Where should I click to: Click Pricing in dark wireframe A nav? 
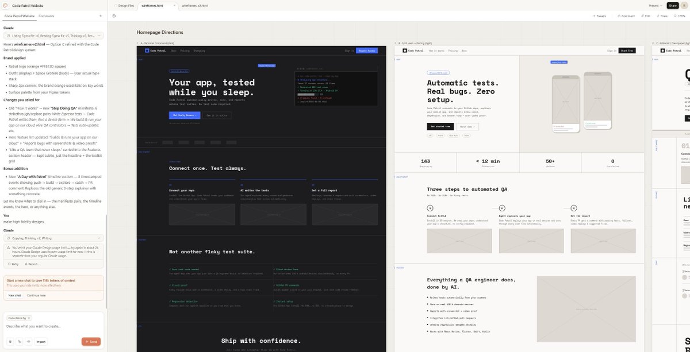click(x=185, y=51)
